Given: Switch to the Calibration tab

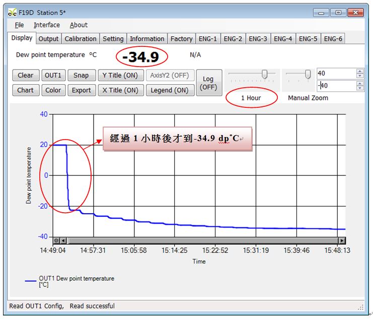Looking at the screenshot, I should (x=81, y=39).
